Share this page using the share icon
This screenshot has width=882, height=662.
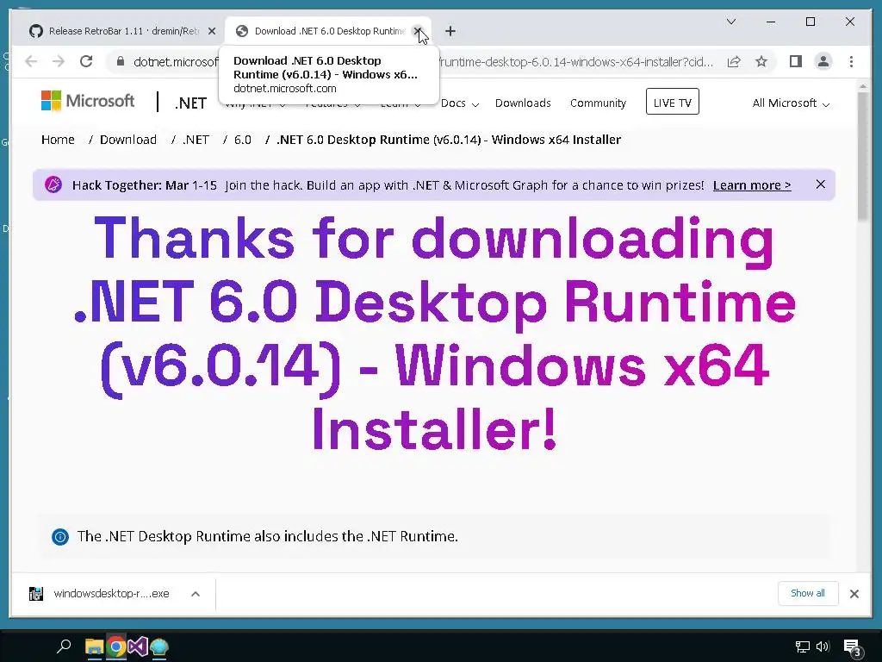click(x=734, y=61)
